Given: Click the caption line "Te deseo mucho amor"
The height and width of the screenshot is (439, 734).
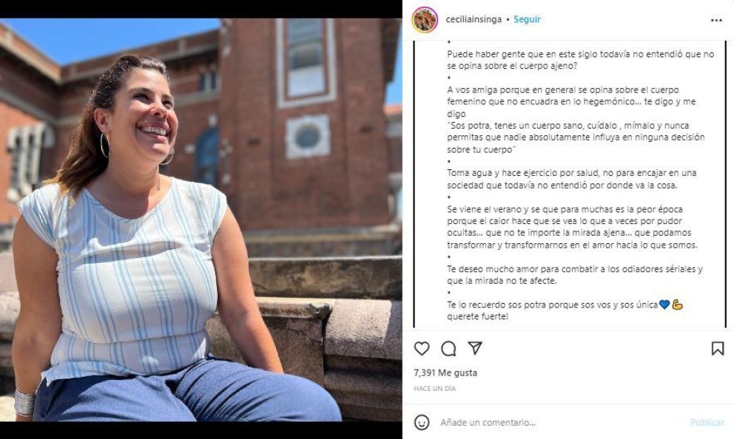Looking at the screenshot, I should tap(575, 269).
